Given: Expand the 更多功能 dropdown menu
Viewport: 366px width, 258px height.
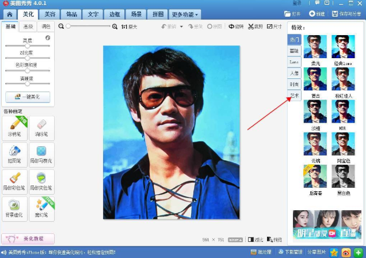Looking at the screenshot, I should coord(185,14).
